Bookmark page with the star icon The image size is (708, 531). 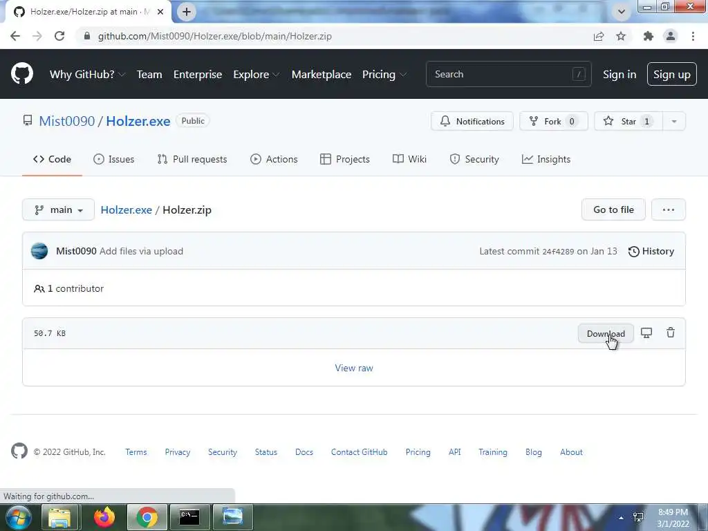(621, 36)
